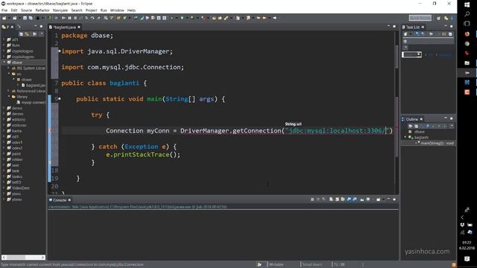Maximize the Package Explorer view
The image size is (477, 268).
tap(42, 27)
